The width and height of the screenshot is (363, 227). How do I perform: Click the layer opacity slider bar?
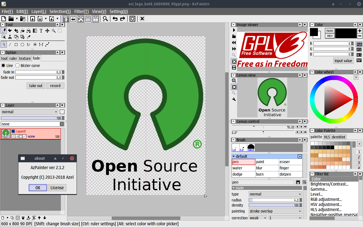pyautogui.click(x=33, y=118)
